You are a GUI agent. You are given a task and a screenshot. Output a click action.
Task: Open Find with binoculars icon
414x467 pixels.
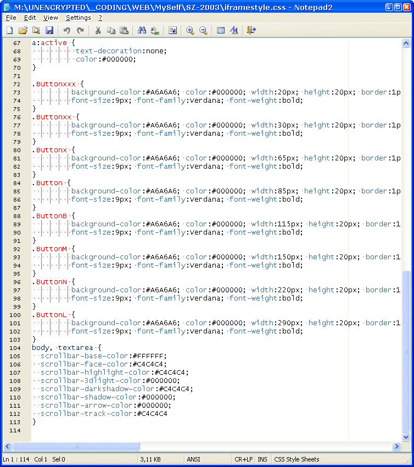tap(142, 30)
